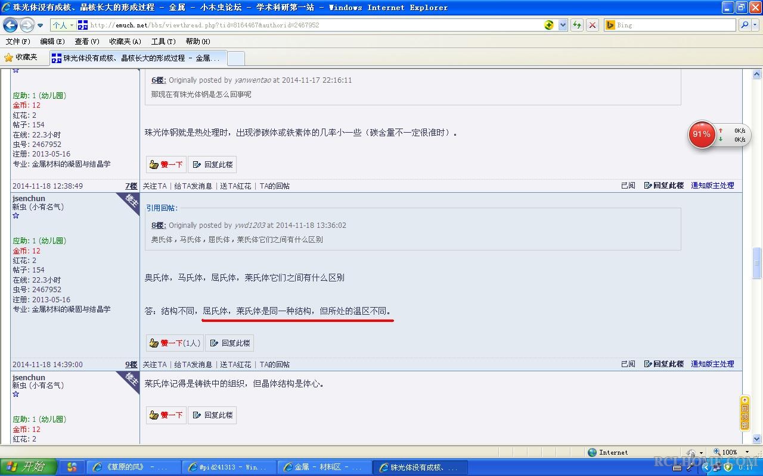Viewport: 763px width, 476px height.
Task: Open the 收藏夹 favorites star button
Action: coord(21,57)
